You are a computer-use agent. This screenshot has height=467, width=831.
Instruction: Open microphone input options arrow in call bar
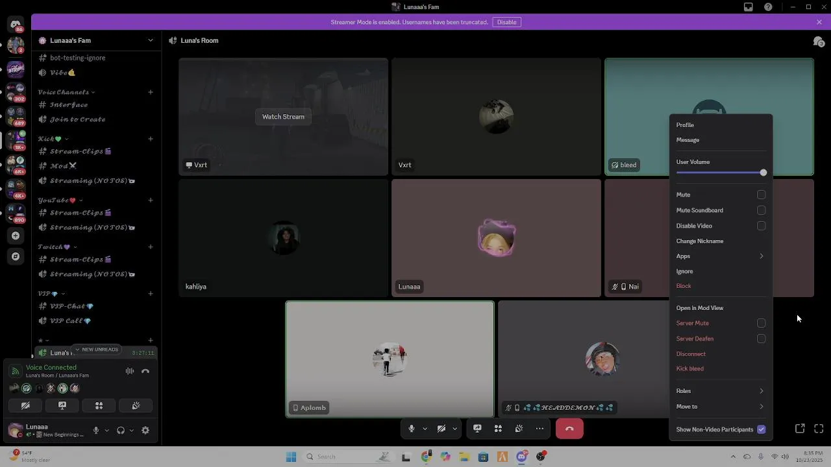click(425, 429)
